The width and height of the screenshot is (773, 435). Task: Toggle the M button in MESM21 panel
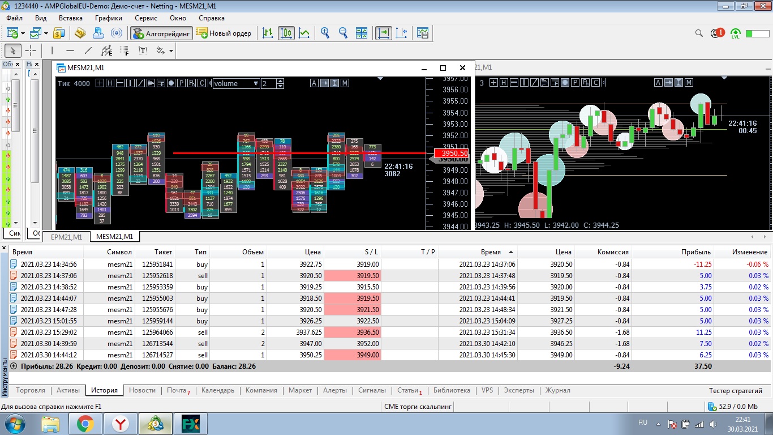click(x=345, y=83)
